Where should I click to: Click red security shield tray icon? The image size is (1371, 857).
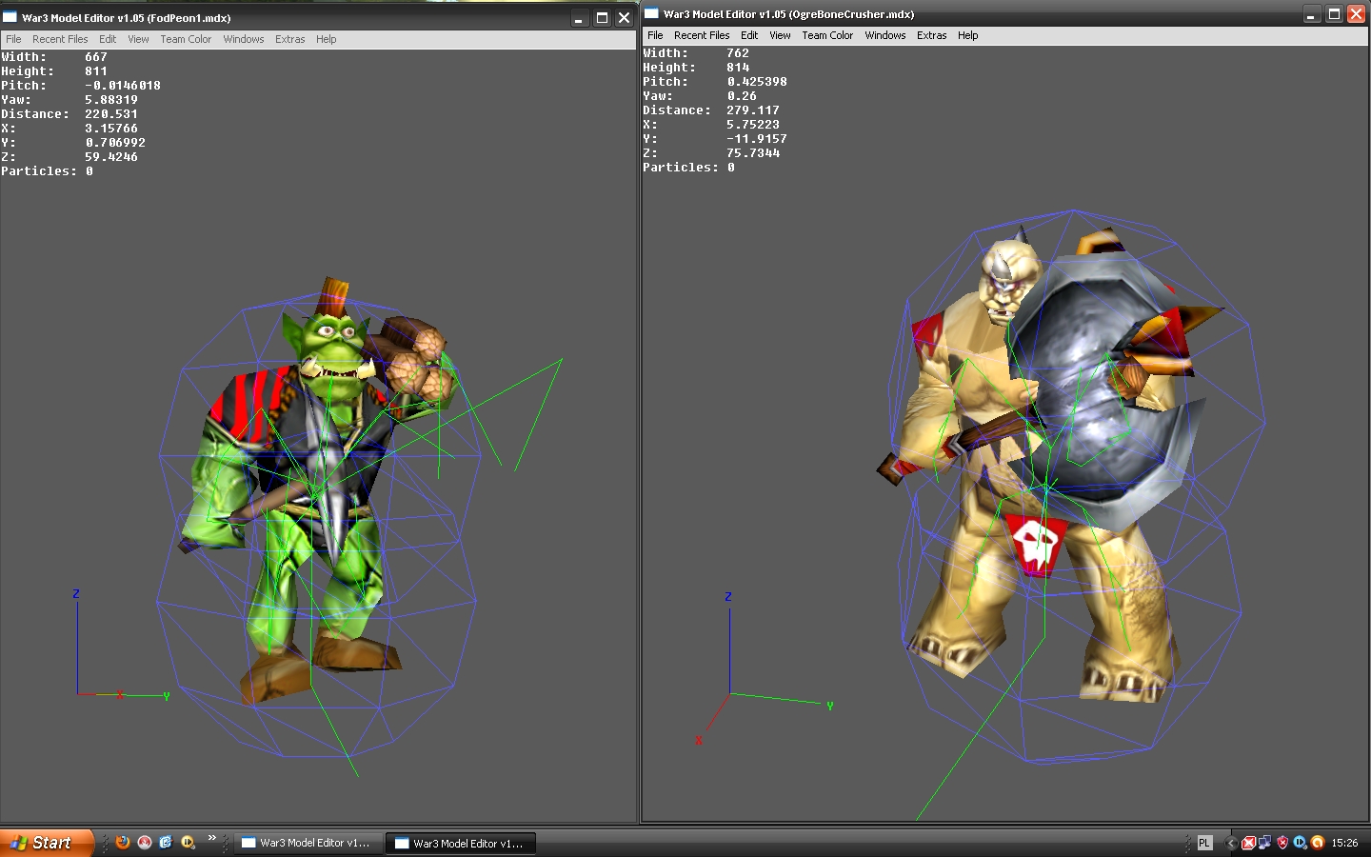1282,843
